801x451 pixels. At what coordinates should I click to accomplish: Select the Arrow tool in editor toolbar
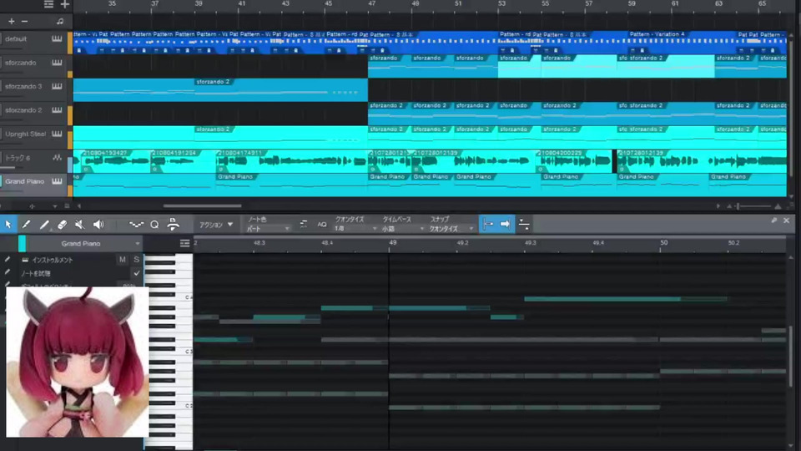click(8, 224)
